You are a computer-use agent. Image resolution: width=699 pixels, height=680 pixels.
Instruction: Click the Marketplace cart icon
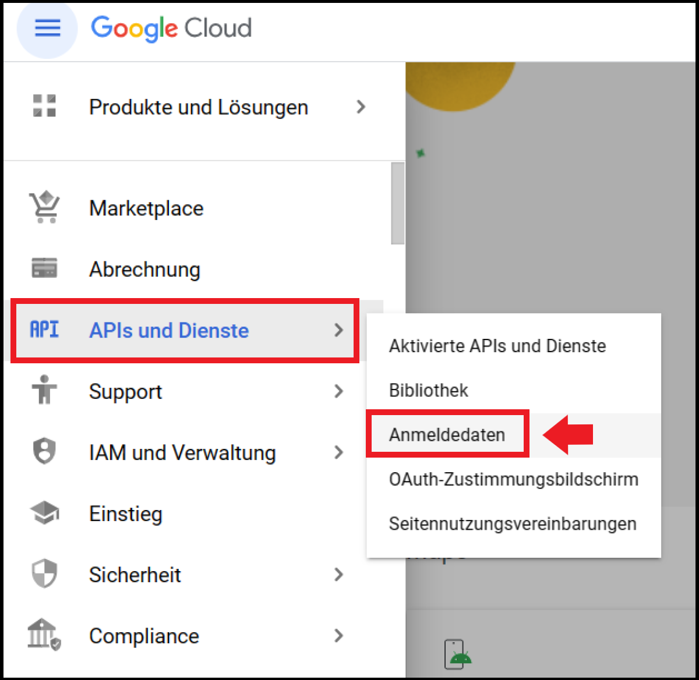click(x=45, y=208)
